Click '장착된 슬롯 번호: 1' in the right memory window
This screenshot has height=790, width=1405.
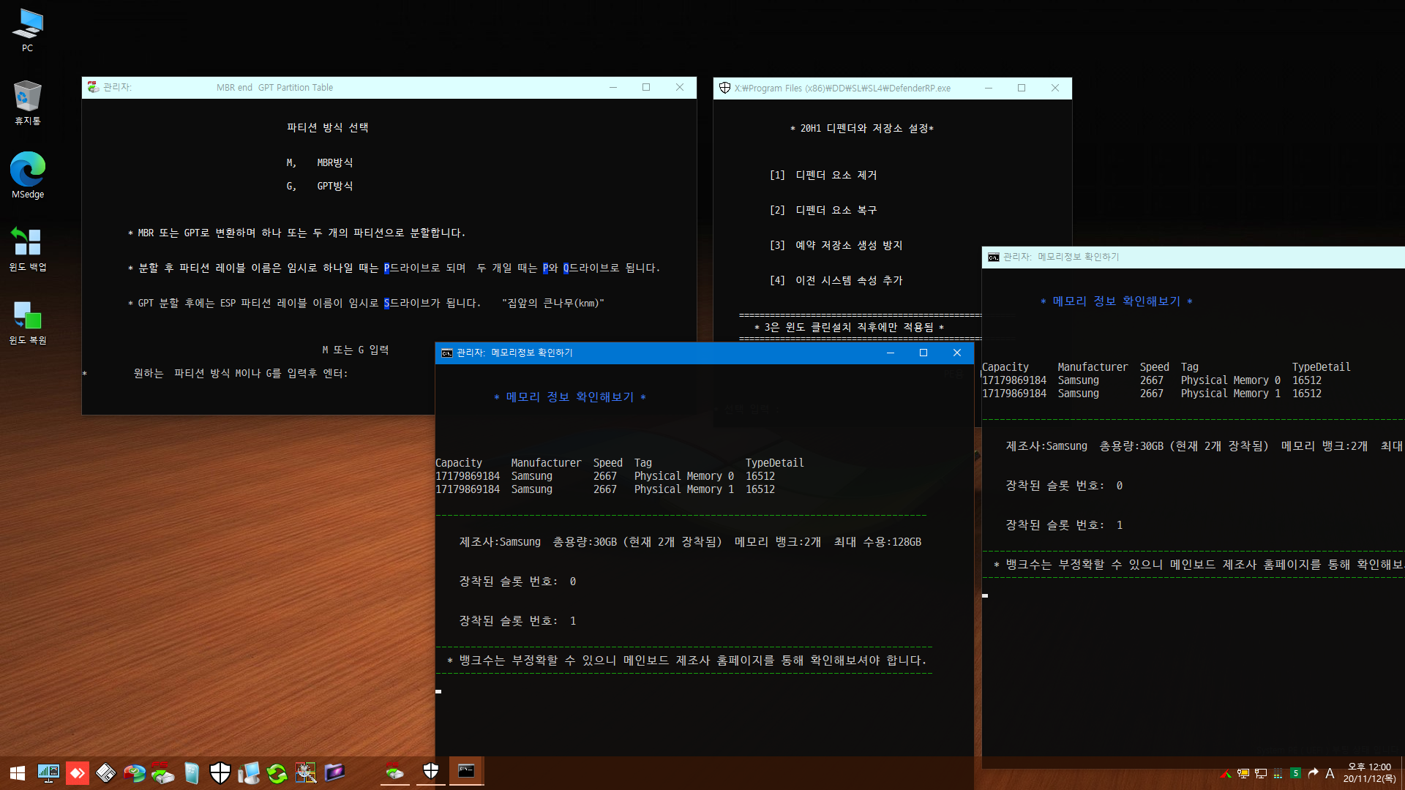(x=1064, y=525)
